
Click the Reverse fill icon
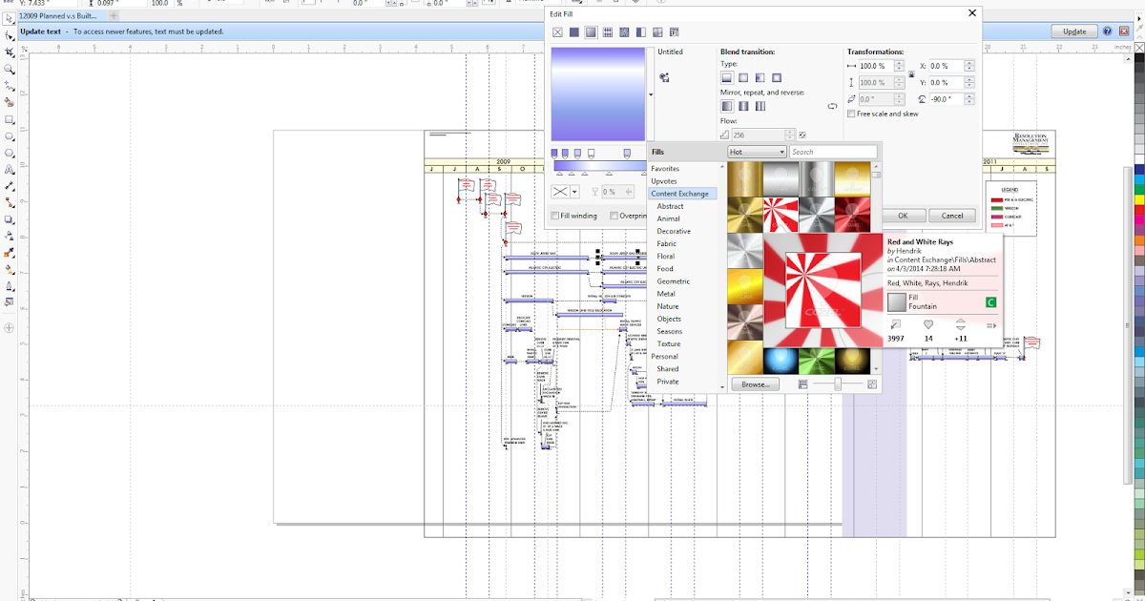pyautogui.click(x=832, y=106)
